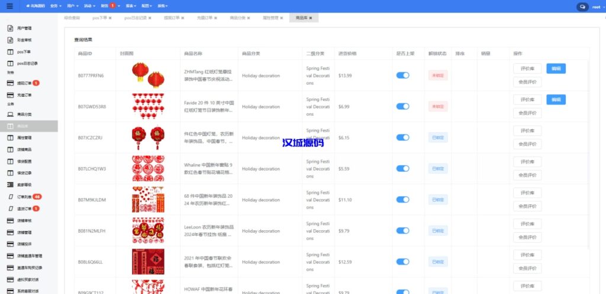The image size is (606, 294).
Task: Click the 属性管理 sidebar icon
Action: point(11,138)
